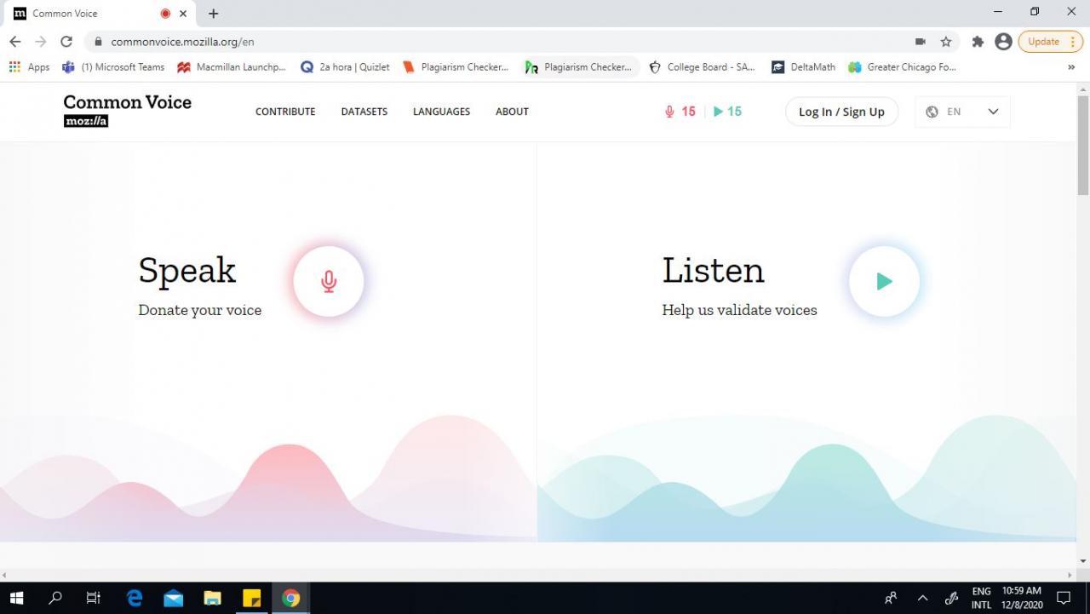Open Chrome's three-dot menu
This screenshot has height=614, width=1090.
pos(1072,41)
